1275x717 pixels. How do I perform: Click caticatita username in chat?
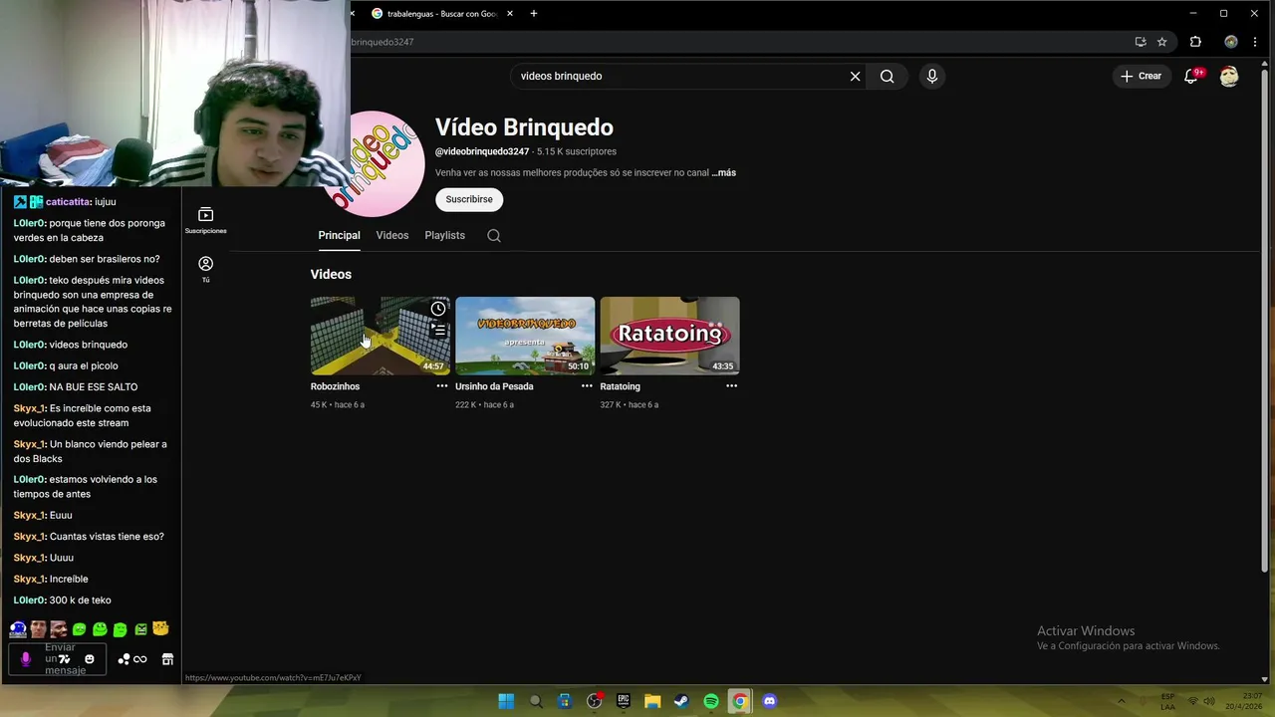(68, 202)
